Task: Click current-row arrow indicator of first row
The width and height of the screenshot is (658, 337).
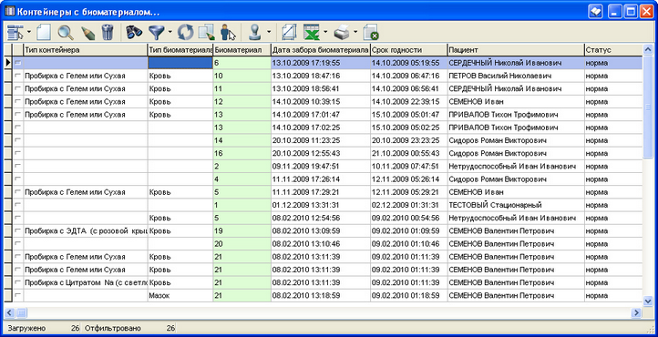Action: pyautogui.click(x=8, y=63)
